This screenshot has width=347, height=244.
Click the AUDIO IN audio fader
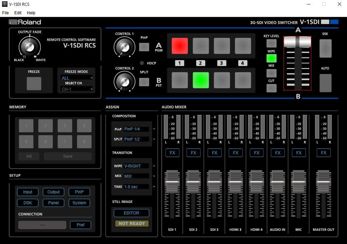[x=278, y=181]
